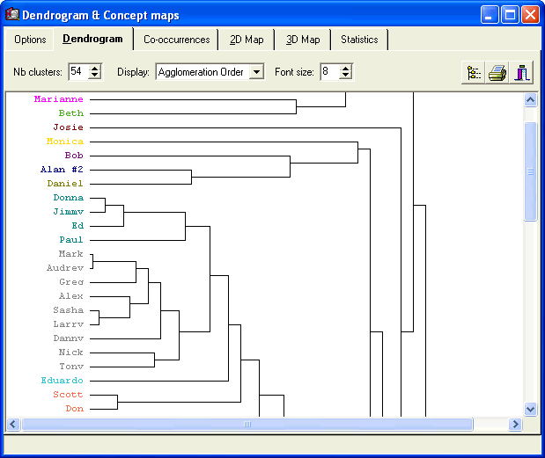The image size is (545, 458).
Task: Switch to the 2D Map tab
Action: point(247,40)
